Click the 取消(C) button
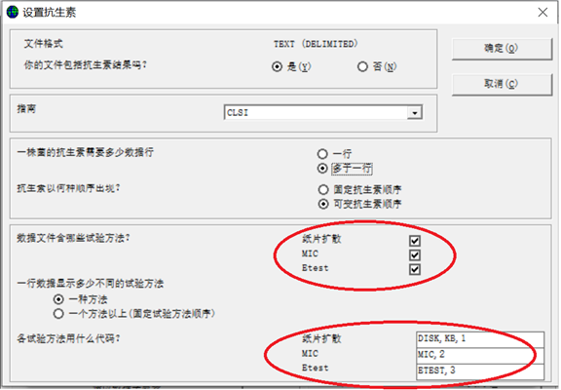561x390 pixels. [x=502, y=84]
